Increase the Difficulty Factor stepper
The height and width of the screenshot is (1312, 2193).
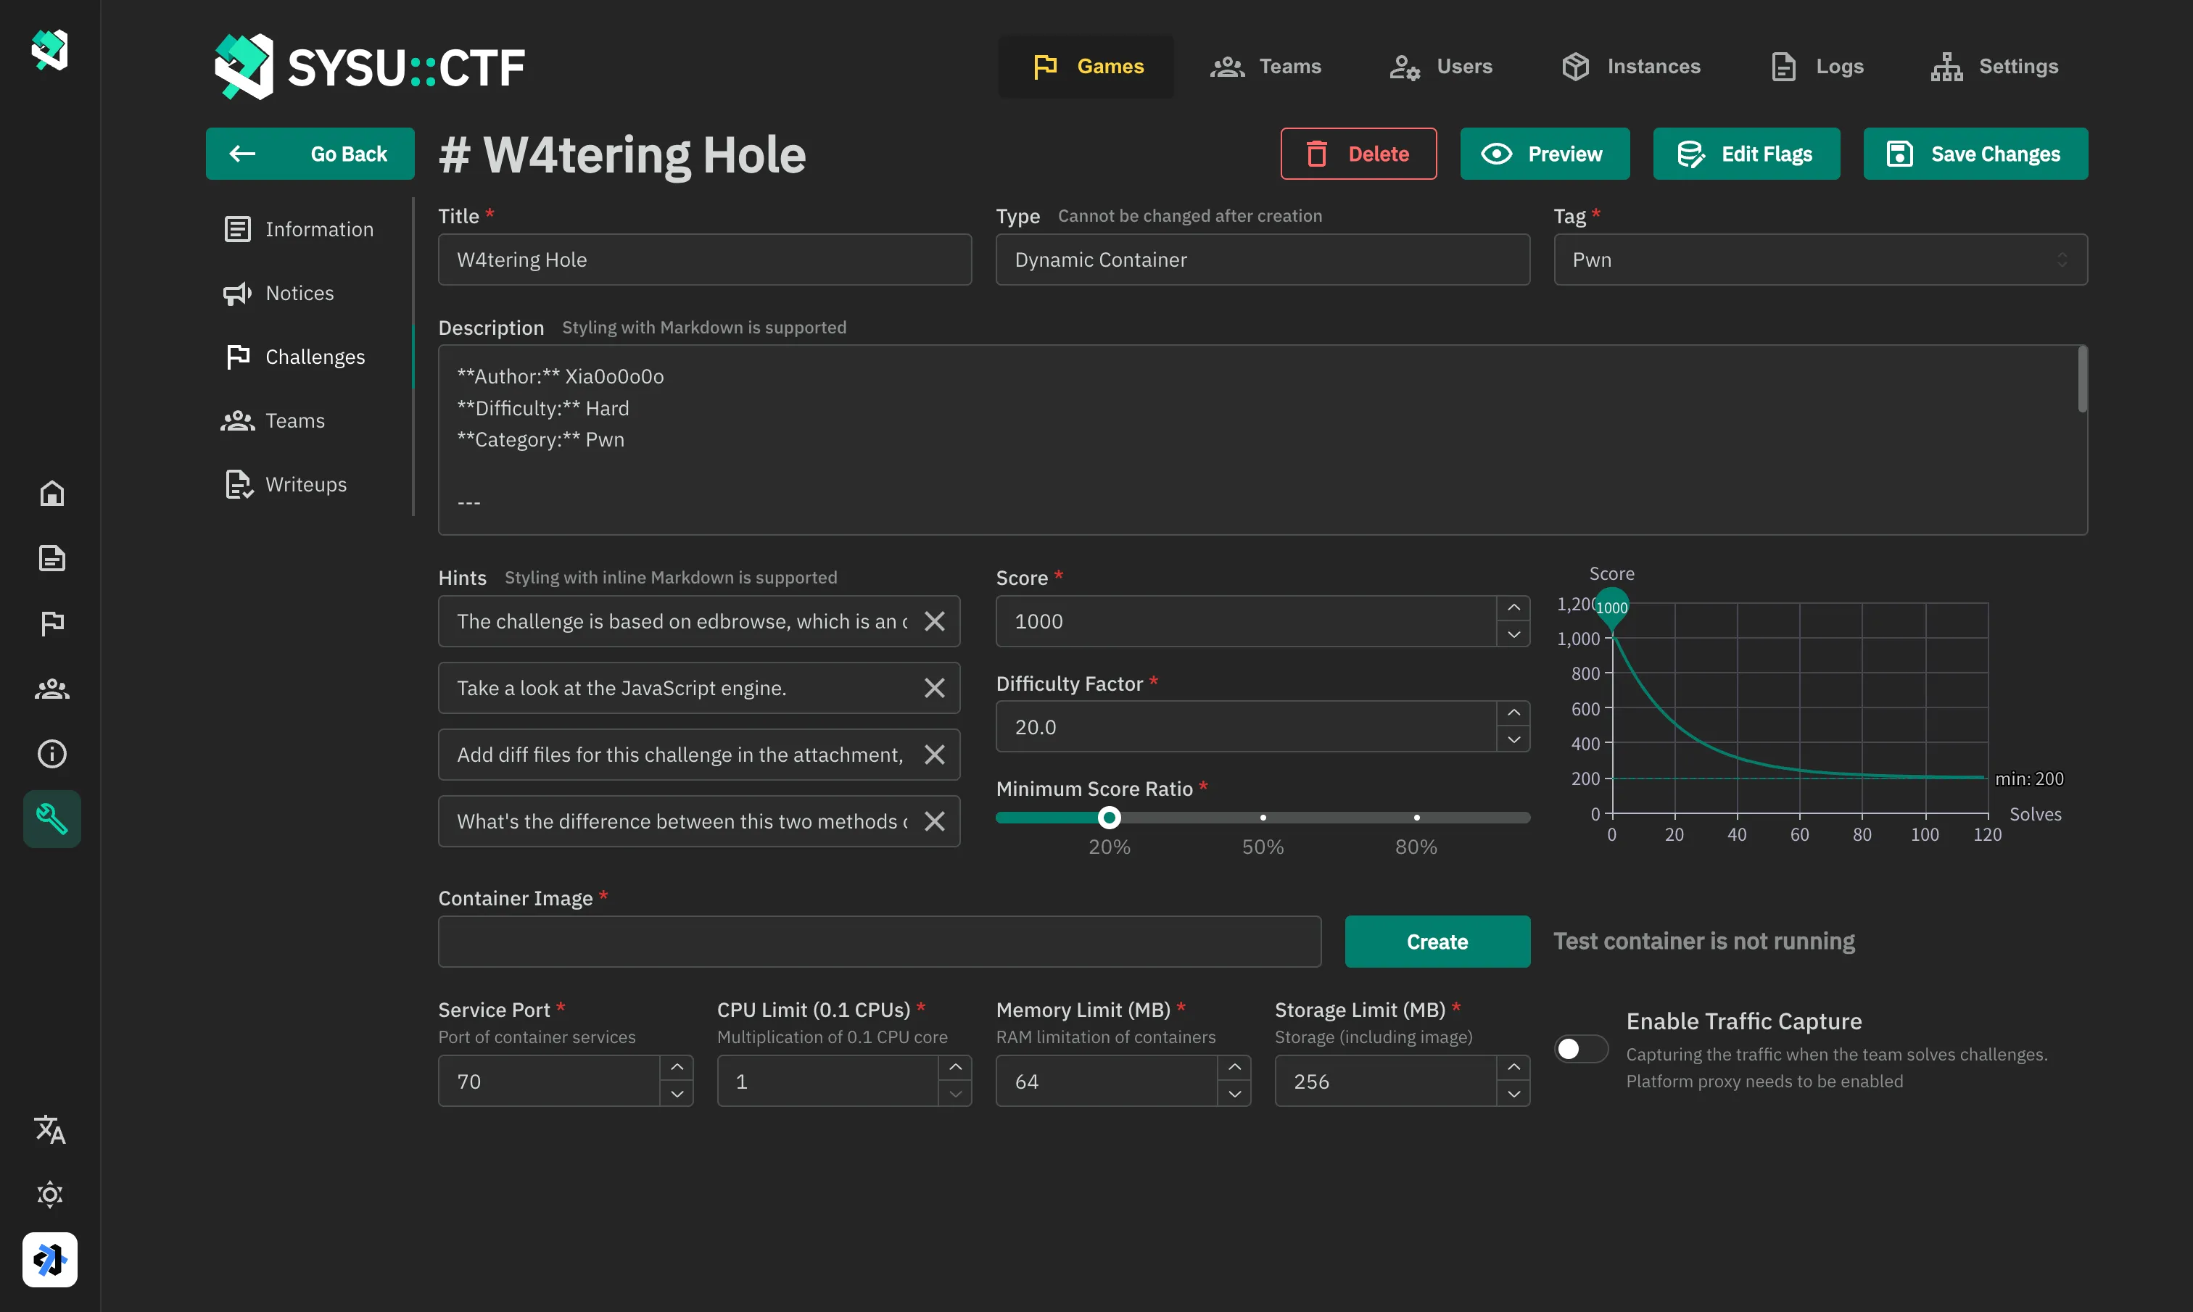pos(1514,713)
